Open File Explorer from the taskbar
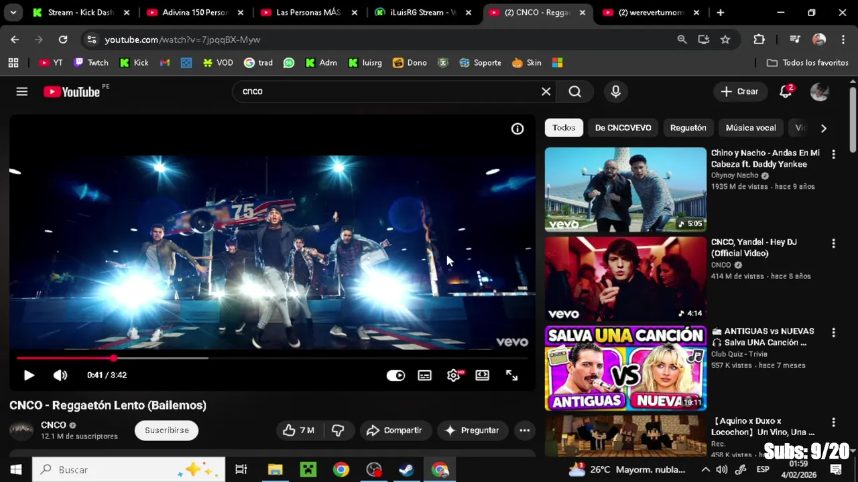 (x=275, y=469)
